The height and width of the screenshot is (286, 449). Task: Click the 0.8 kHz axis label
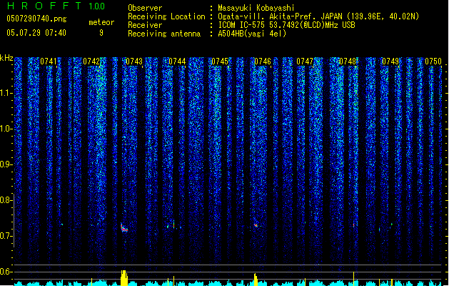pyautogui.click(x=6, y=200)
